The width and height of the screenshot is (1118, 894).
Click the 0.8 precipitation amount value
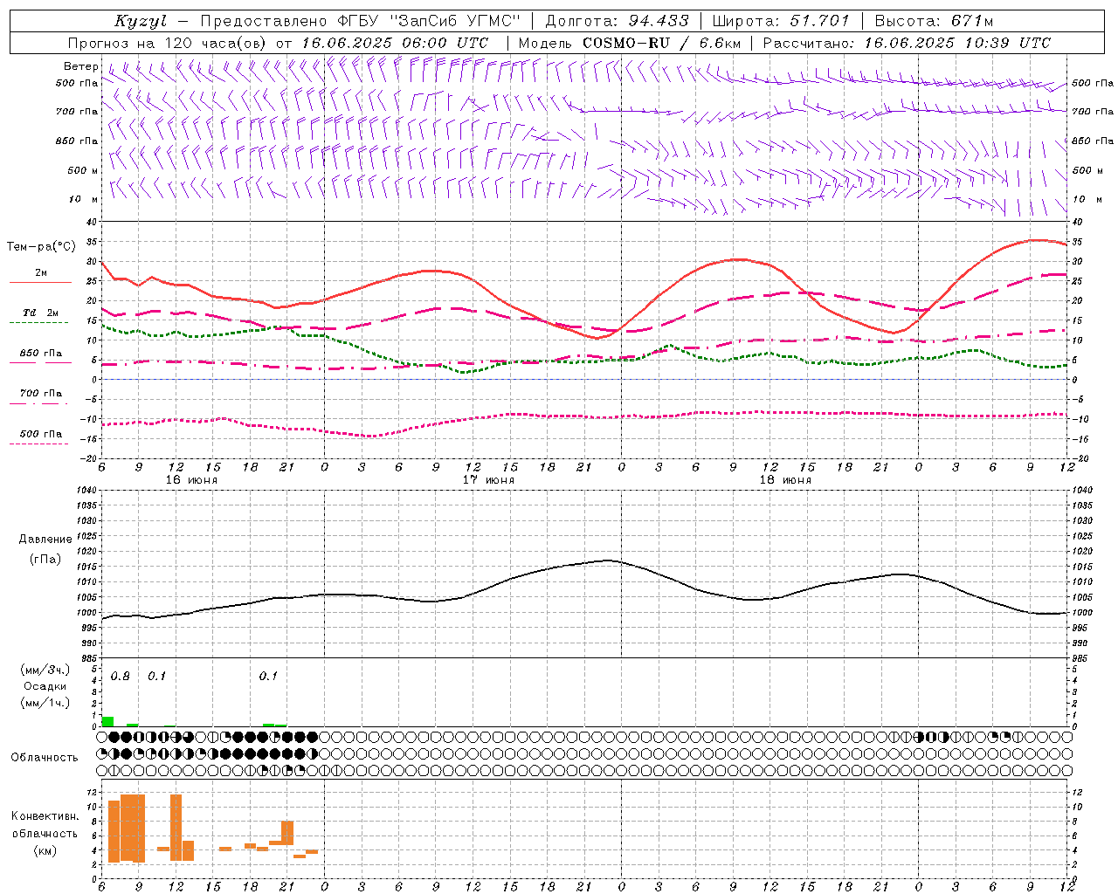121,677
